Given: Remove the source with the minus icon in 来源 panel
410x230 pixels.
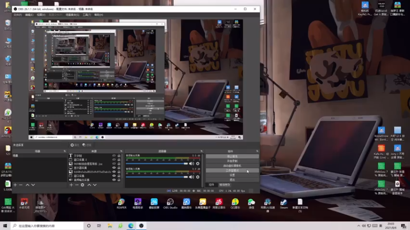Looking at the screenshot, I should click(x=76, y=185).
